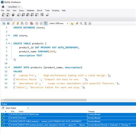This screenshot has height=134, width=136.
Task: Select the INSERT INTO output row
Action: (x=68, y=125)
